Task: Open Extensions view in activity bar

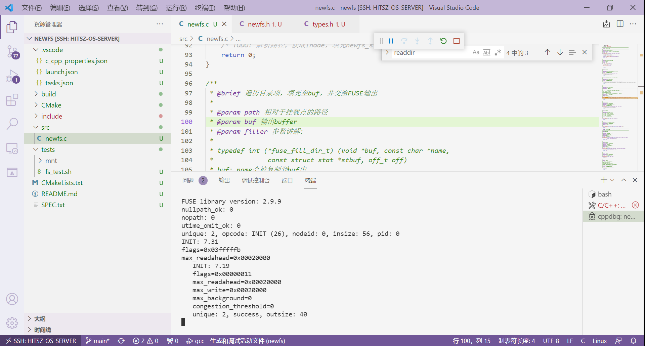Action: coord(12,100)
